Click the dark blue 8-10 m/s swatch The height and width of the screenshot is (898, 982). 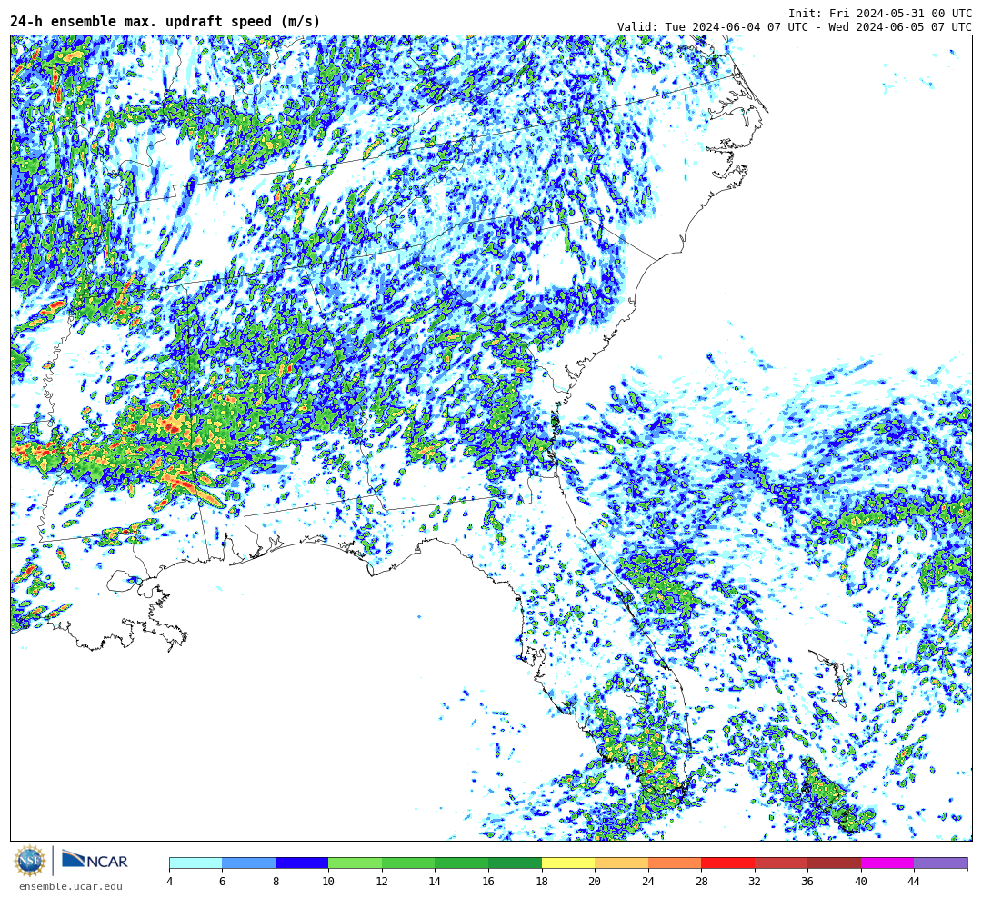302,863
